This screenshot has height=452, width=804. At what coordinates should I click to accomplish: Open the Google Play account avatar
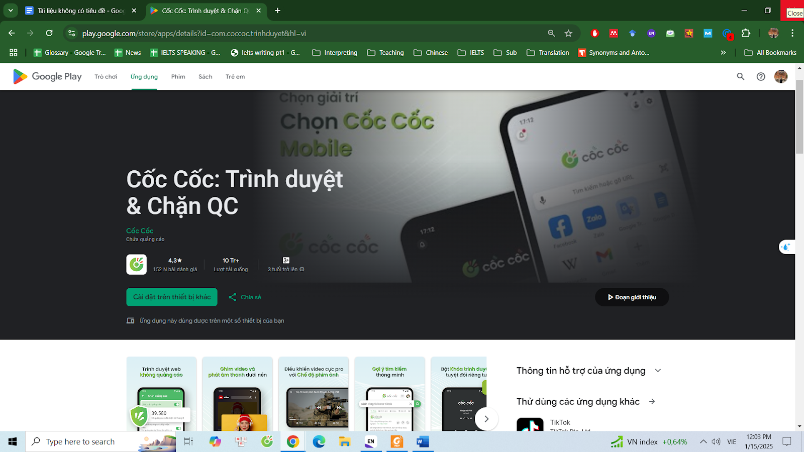[781, 76]
